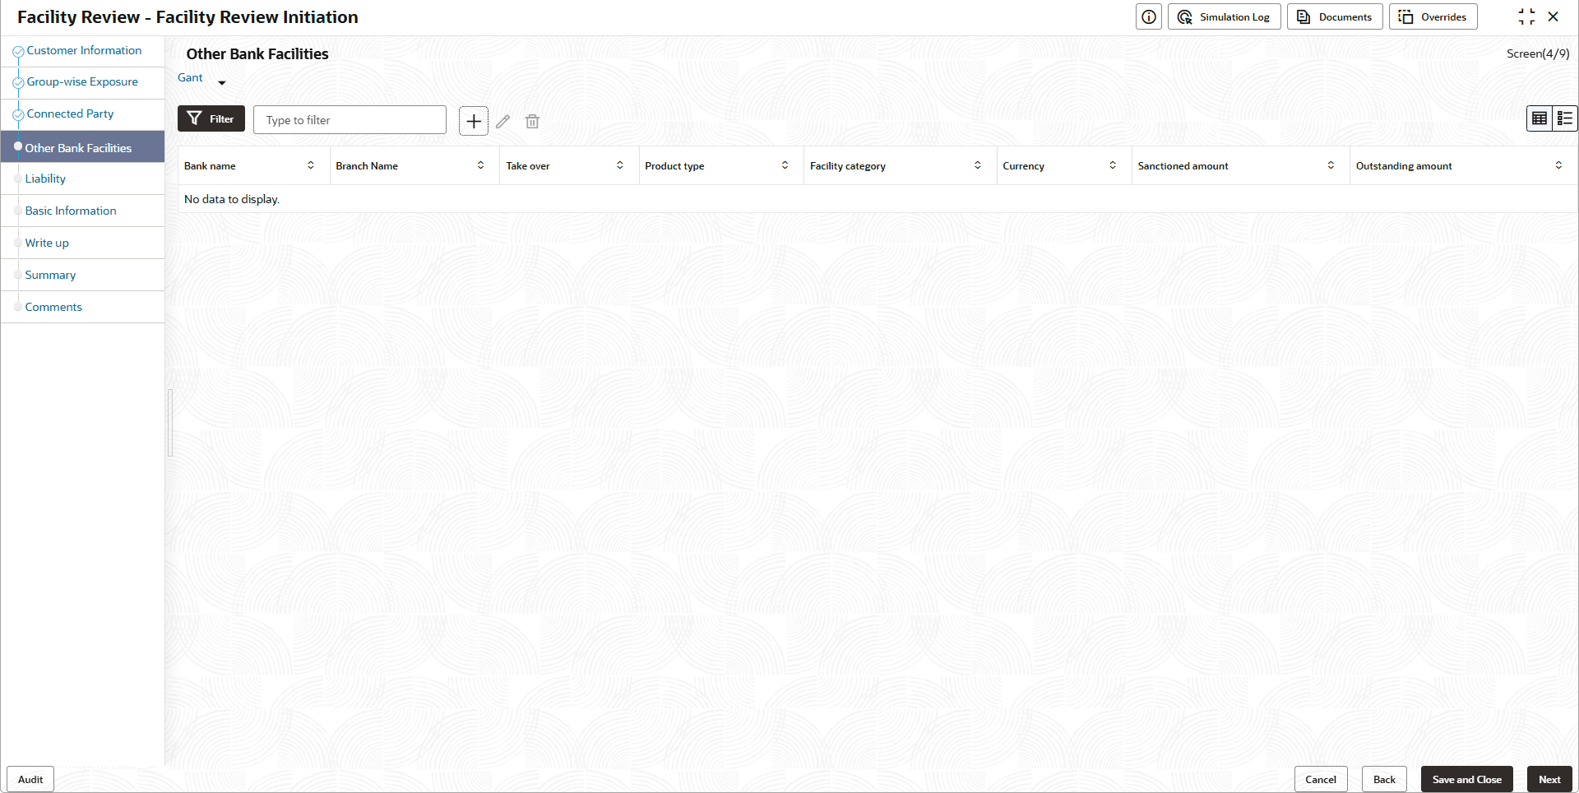Go to Comments step
The height and width of the screenshot is (793, 1579).
[x=53, y=307]
